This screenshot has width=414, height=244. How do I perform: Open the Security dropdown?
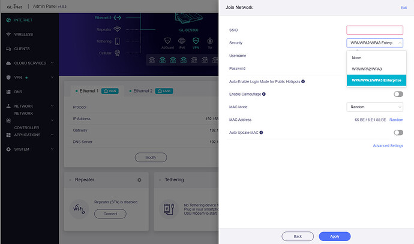[x=375, y=42]
